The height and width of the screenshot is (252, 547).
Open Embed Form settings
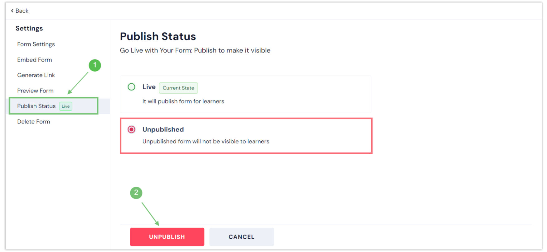(34, 60)
